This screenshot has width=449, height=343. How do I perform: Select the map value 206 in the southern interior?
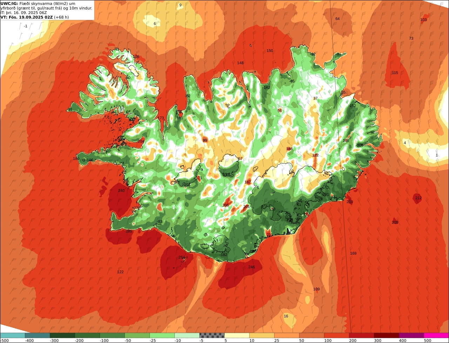(x=226, y=206)
